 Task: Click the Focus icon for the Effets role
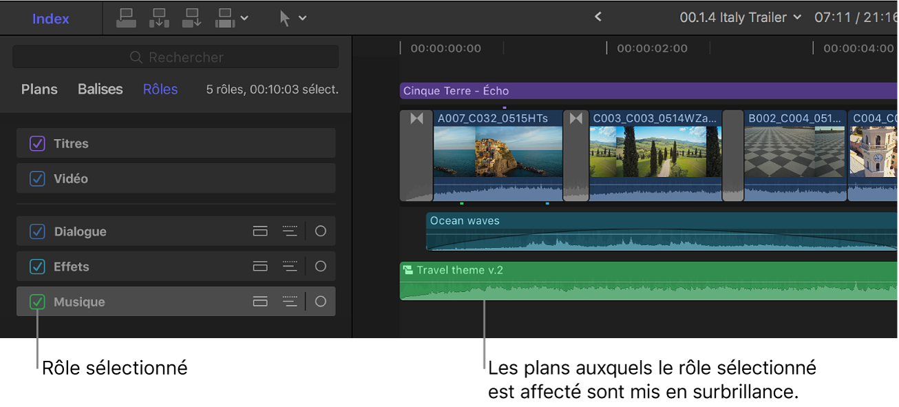(x=290, y=266)
